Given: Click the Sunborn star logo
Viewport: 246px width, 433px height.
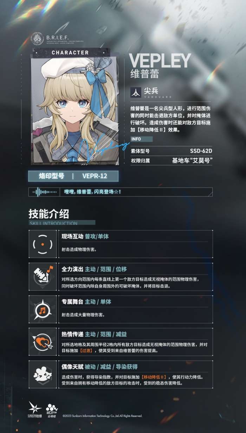Looking at the screenshot, I should click(35, 408).
